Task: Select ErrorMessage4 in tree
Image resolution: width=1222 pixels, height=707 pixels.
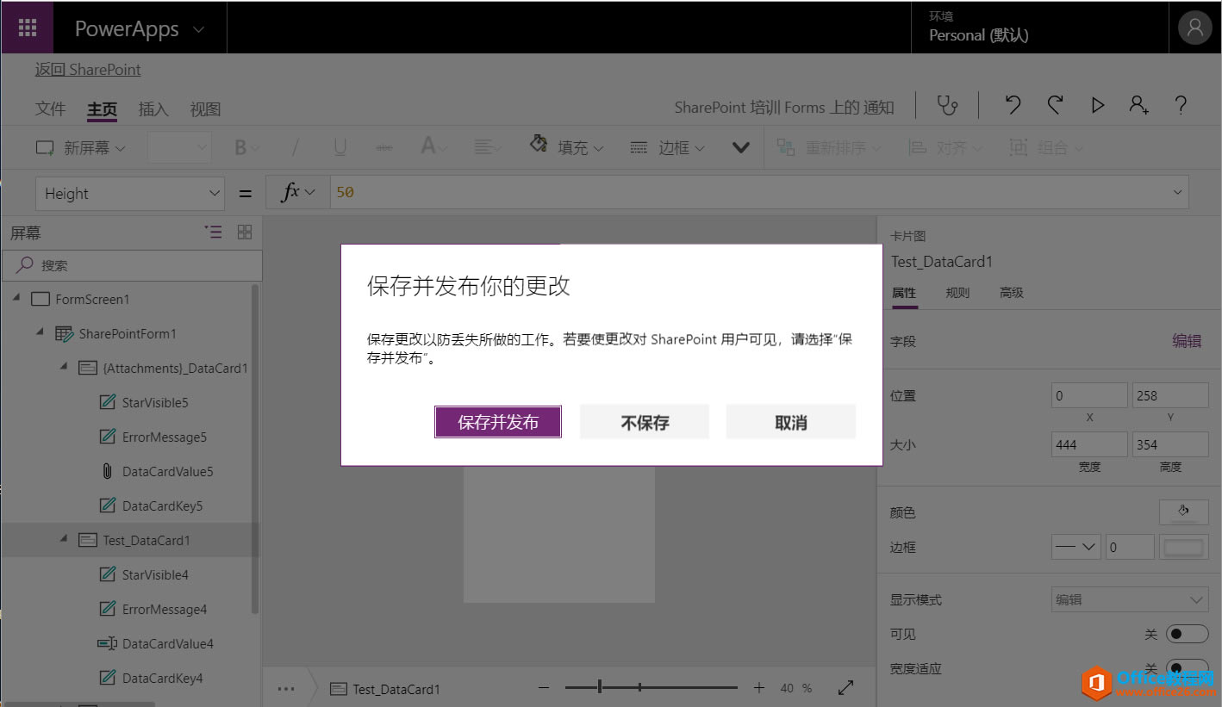Action: pyautogui.click(x=153, y=610)
